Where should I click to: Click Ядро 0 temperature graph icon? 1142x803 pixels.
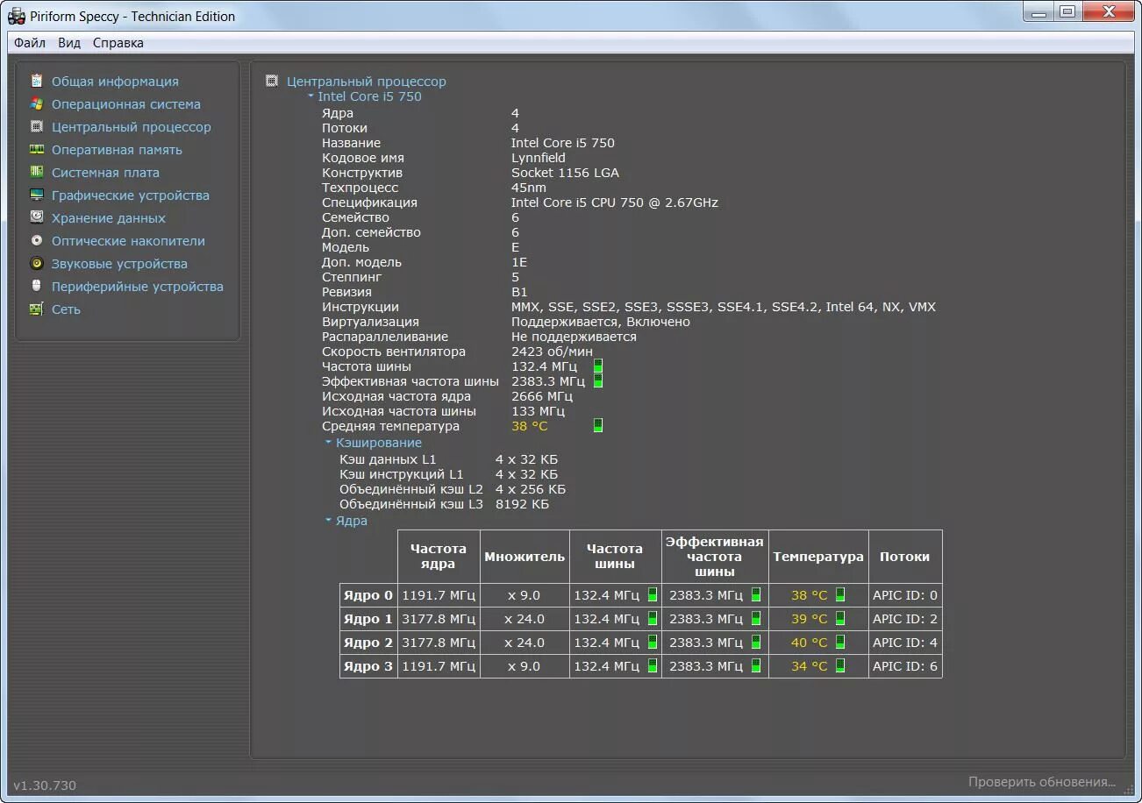tap(840, 594)
